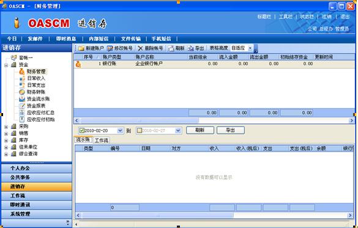Sort by 当前结余 column header
Viewport: 358px width, 228px height.
click(x=203, y=57)
